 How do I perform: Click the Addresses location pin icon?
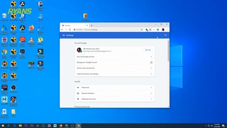pos(78,99)
